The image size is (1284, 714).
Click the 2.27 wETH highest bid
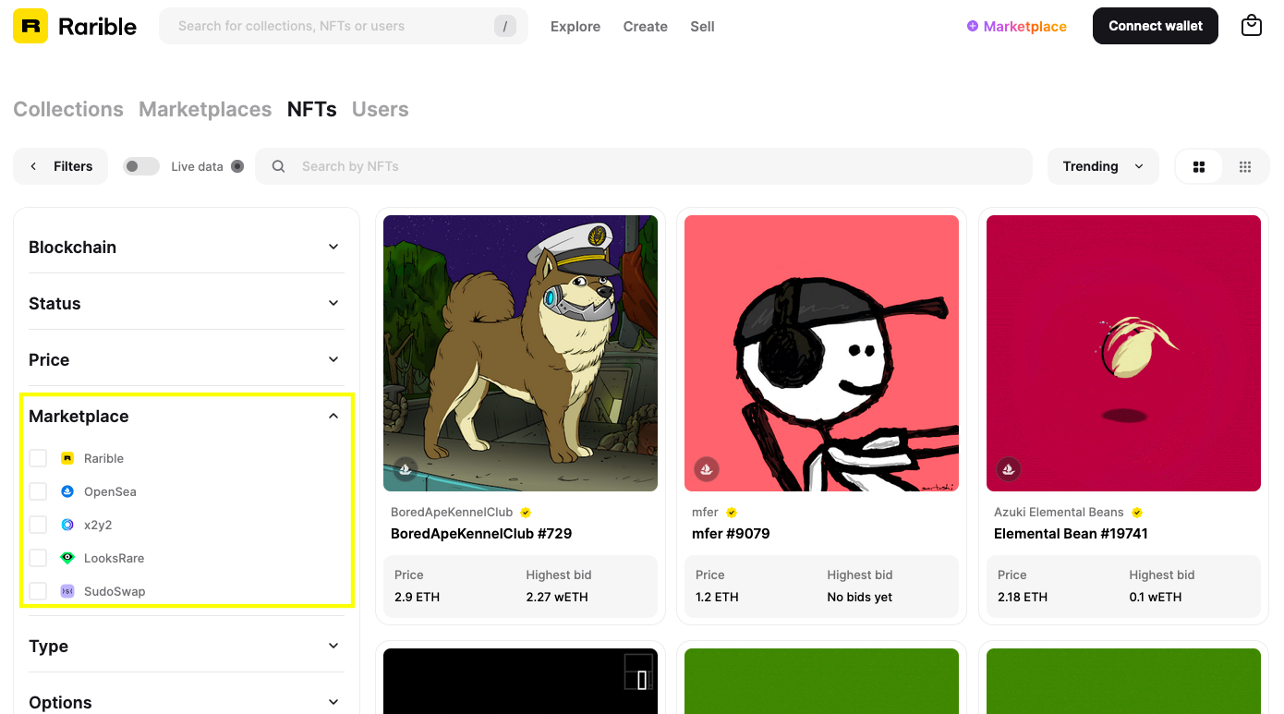557,597
